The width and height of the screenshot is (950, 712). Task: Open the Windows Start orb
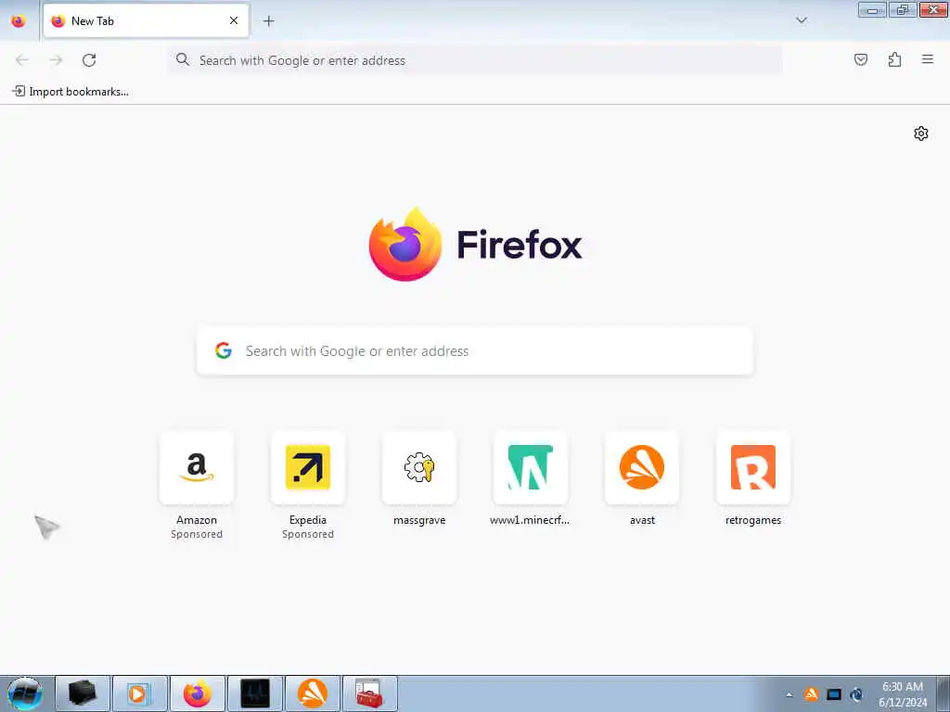24,693
